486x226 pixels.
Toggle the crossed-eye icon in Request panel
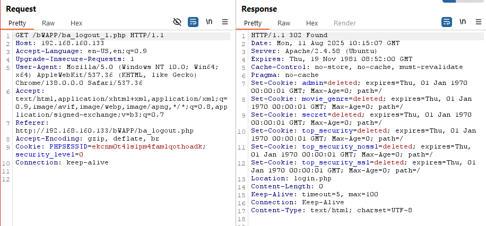click(178, 22)
